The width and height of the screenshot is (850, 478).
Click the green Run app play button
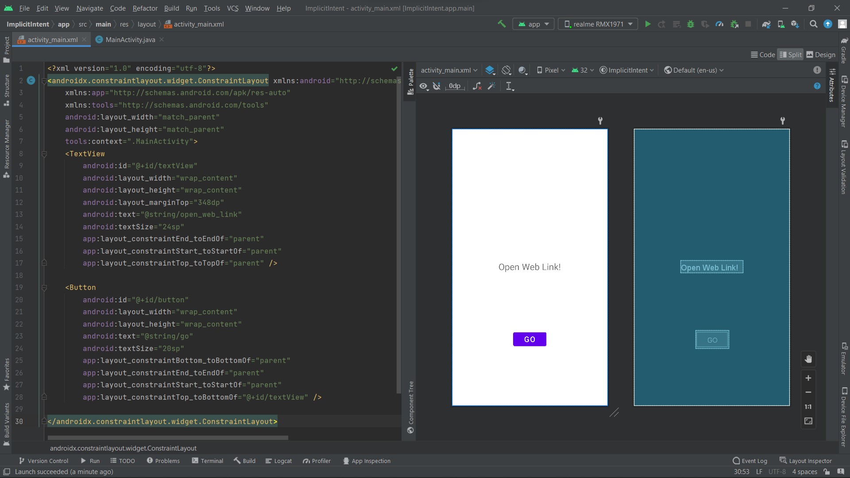pos(648,24)
